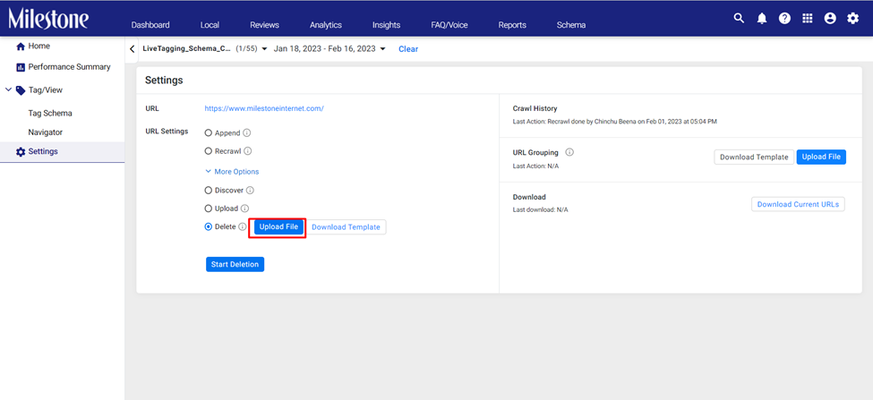
Task: Click the Performance Summary chart icon
Action: tap(21, 67)
